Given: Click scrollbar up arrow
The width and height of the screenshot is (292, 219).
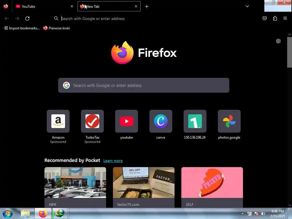Looking at the screenshot, I should click(x=289, y=35).
